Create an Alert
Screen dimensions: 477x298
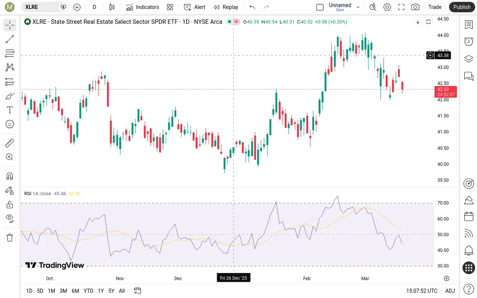point(194,7)
